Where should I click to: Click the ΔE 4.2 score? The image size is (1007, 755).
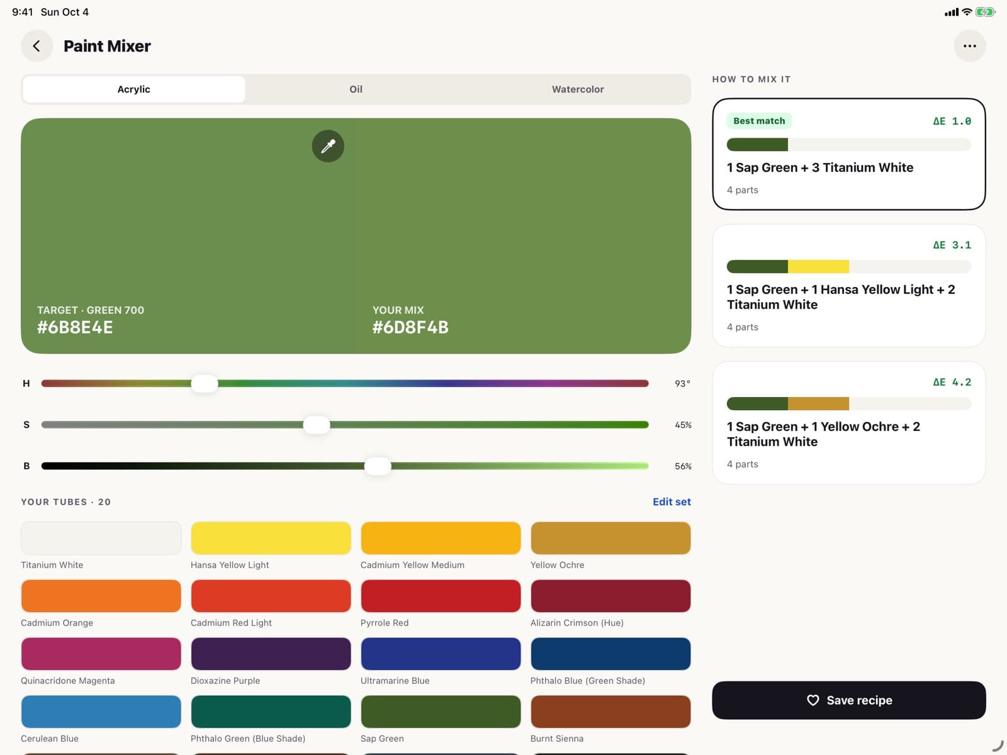pos(952,382)
